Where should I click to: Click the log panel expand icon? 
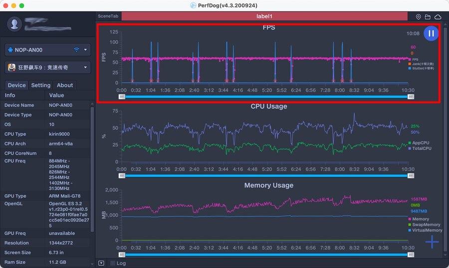click(x=101, y=263)
